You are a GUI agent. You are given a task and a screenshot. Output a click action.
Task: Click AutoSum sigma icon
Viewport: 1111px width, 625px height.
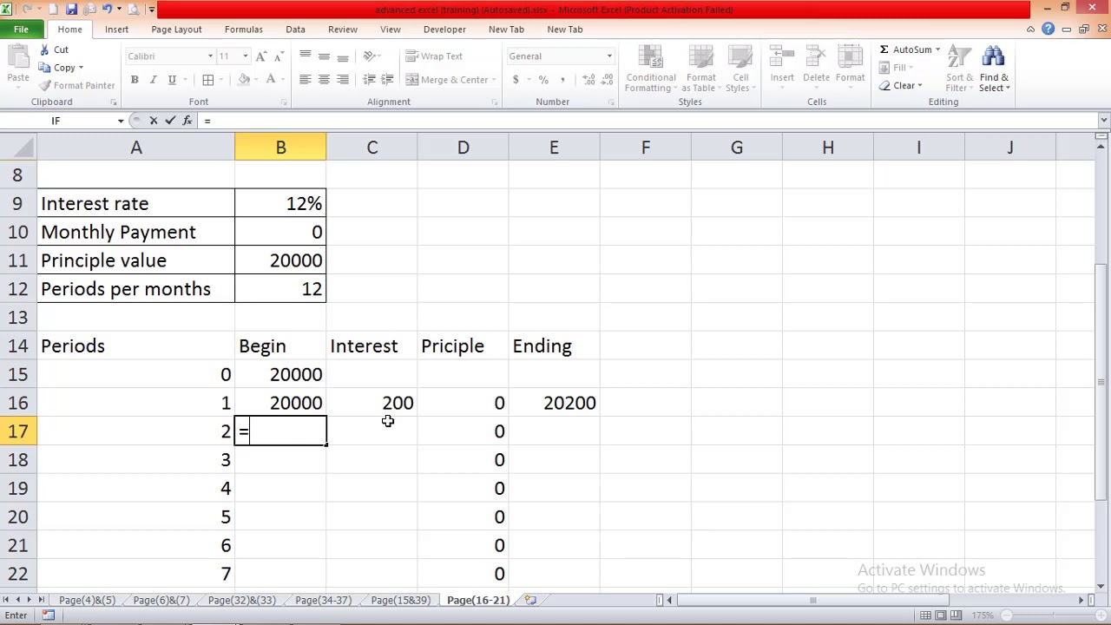click(x=884, y=49)
